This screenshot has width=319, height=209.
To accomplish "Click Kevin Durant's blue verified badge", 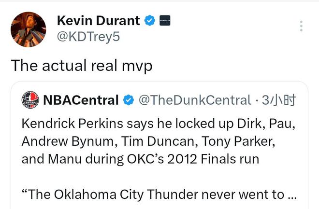I will pos(150,21).
